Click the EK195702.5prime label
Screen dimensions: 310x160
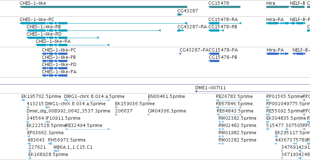coord(41,97)
